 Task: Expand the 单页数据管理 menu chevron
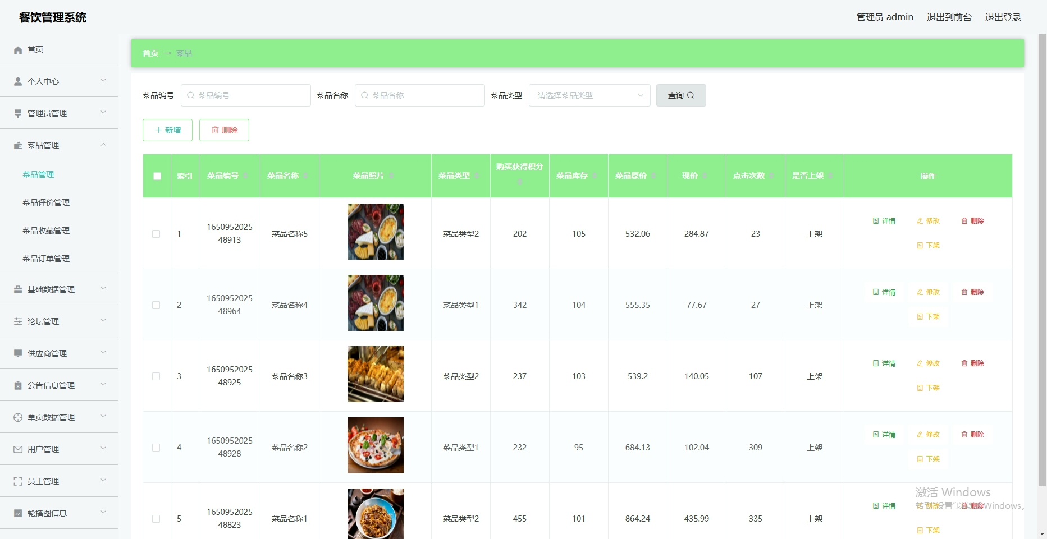(x=103, y=416)
